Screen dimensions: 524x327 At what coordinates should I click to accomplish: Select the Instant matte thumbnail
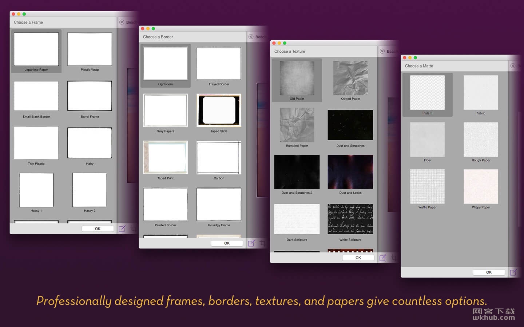[427, 93]
